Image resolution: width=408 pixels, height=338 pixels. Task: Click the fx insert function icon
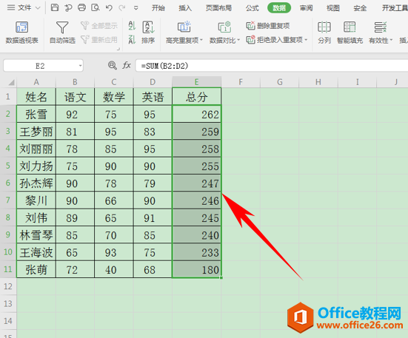127,65
